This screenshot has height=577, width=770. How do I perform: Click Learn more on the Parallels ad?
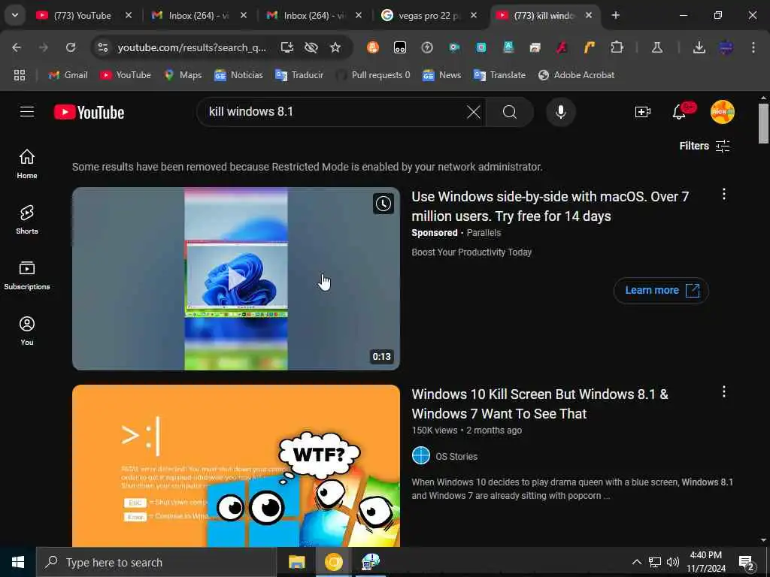[661, 291]
